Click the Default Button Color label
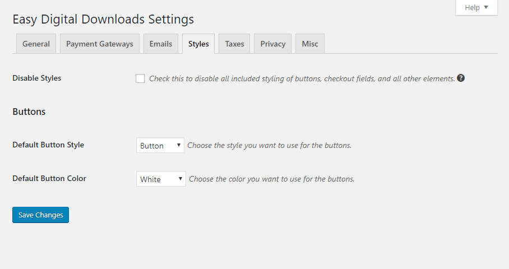 point(49,178)
